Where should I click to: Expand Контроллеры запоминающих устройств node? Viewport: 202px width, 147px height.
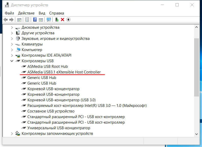point(12,134)
